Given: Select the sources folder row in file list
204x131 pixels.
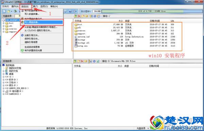Looking at the screenshot, I should point(125,31).
